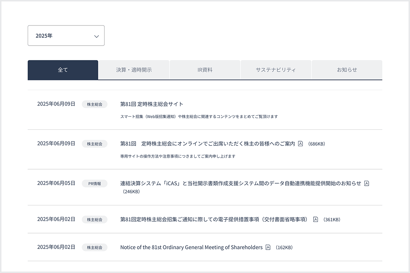Click PDF icon next to 361KB
Screen dimensions: 410x273
click(x=316, y=219)
